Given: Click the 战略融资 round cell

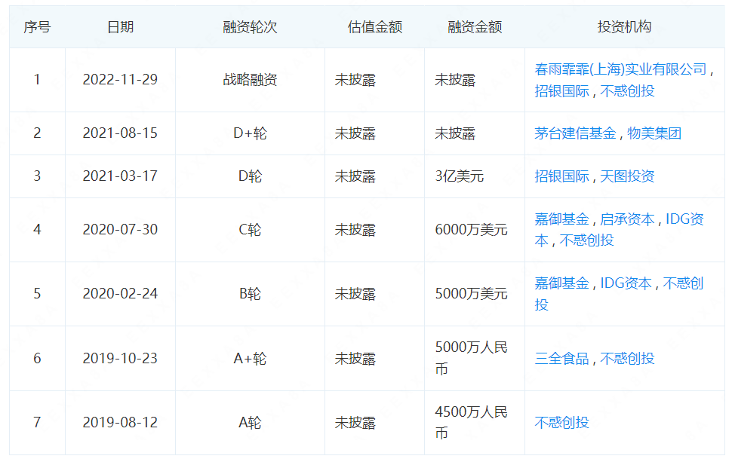Looking at the screenshot, I should [250, 80].
